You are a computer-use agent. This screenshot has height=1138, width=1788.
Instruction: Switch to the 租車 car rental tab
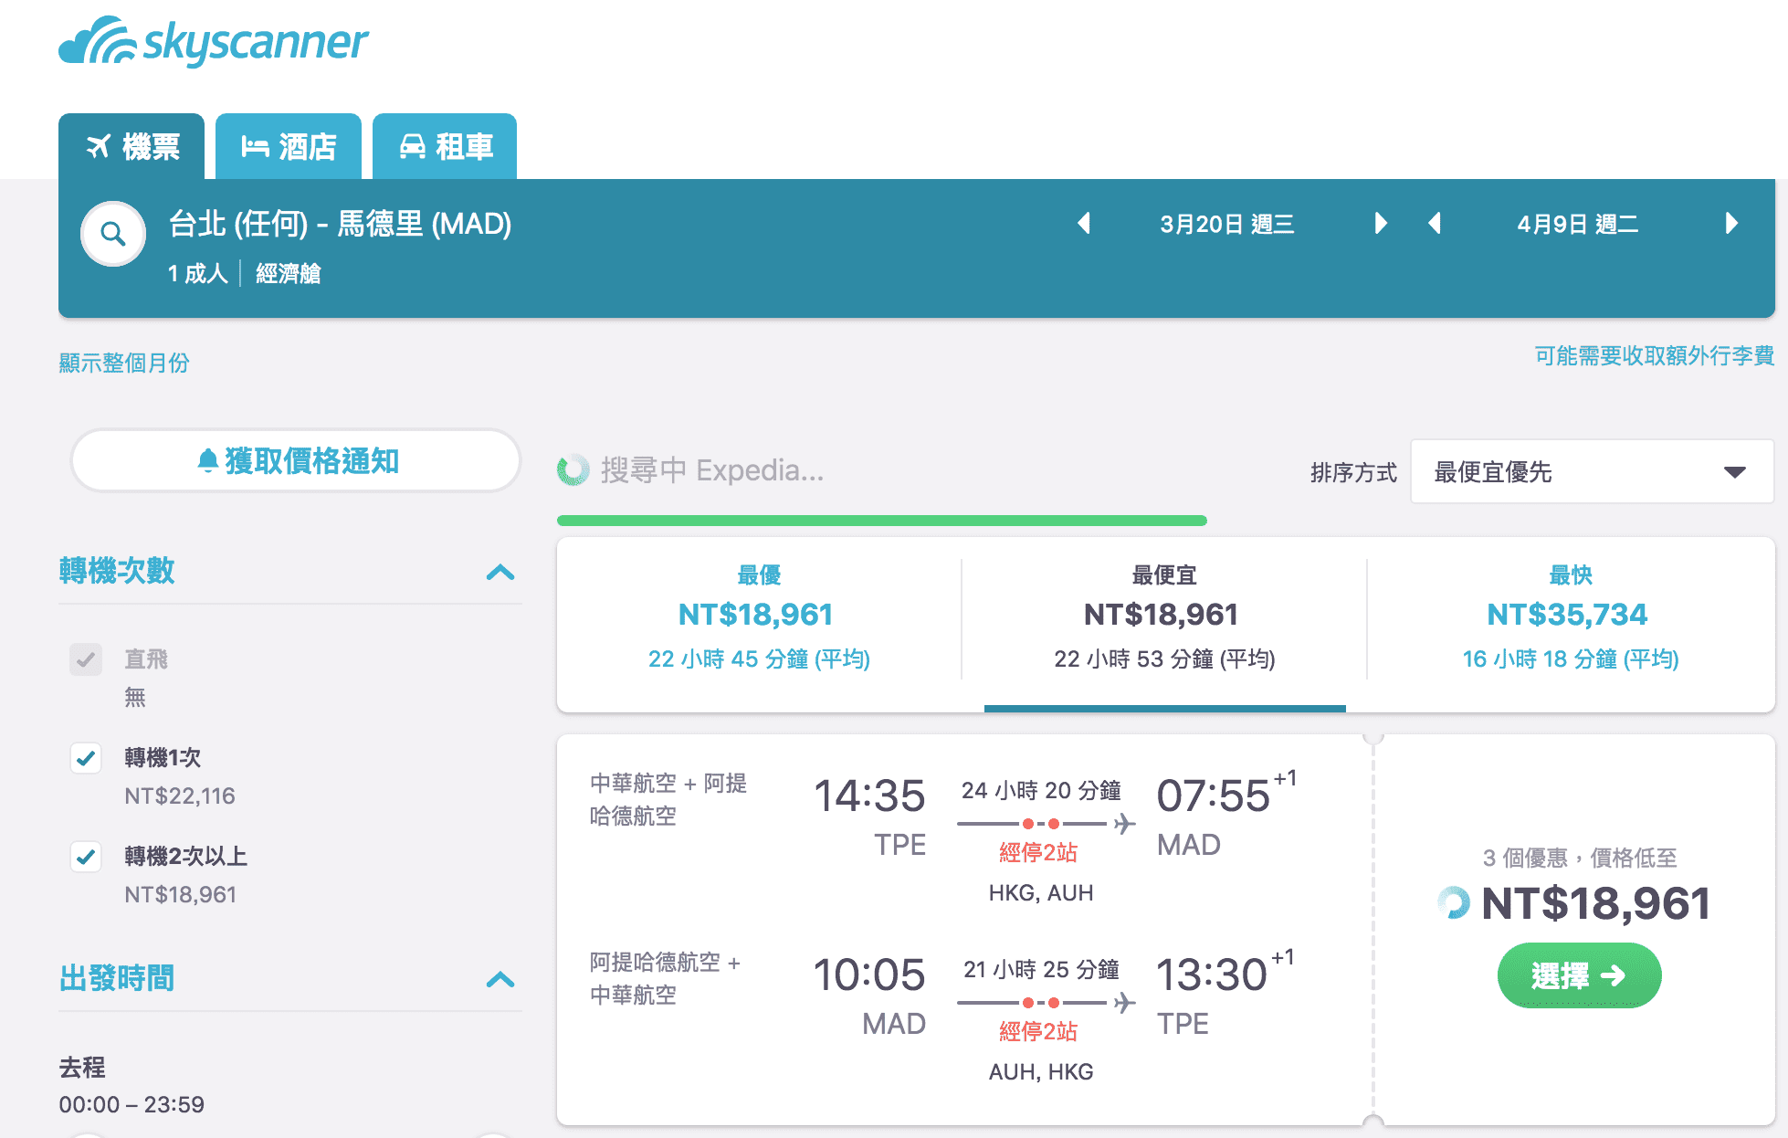445,146
